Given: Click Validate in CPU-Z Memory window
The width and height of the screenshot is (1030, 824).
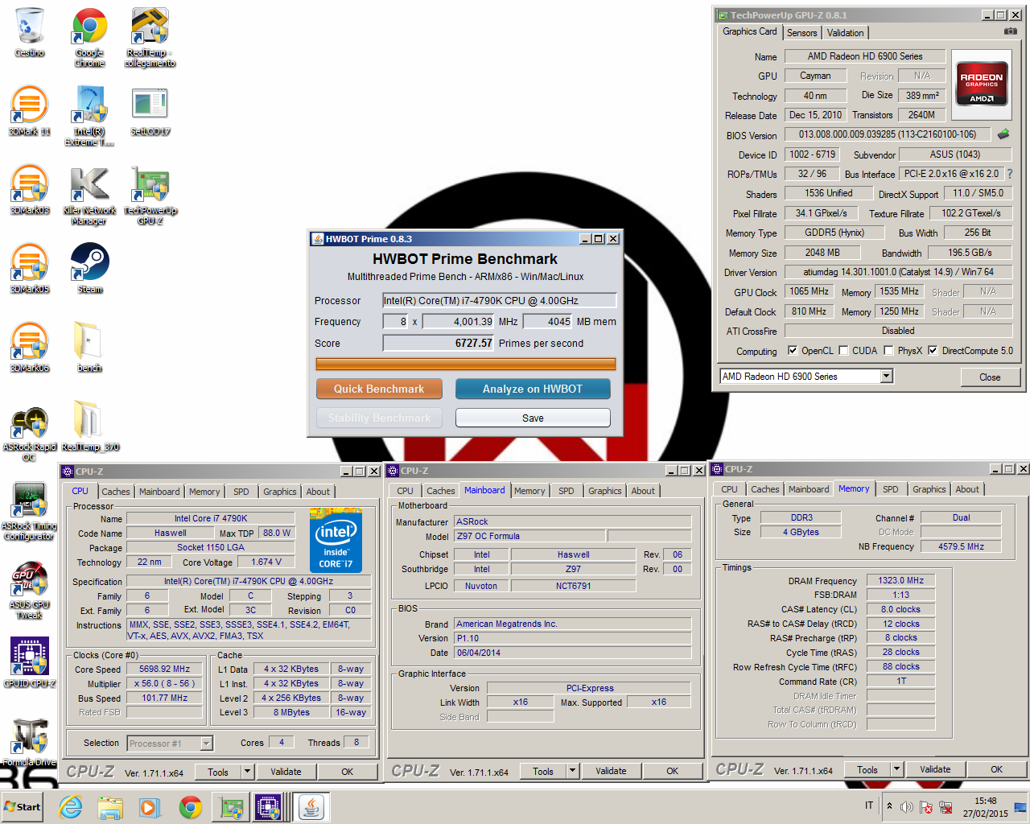Looking at the screenshot, I should point(935,769).
